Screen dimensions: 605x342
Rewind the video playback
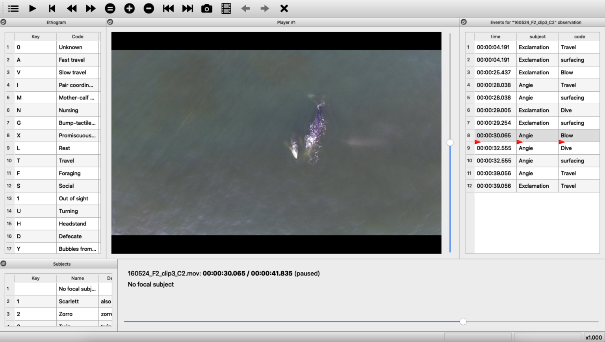[x=71, y=8]
